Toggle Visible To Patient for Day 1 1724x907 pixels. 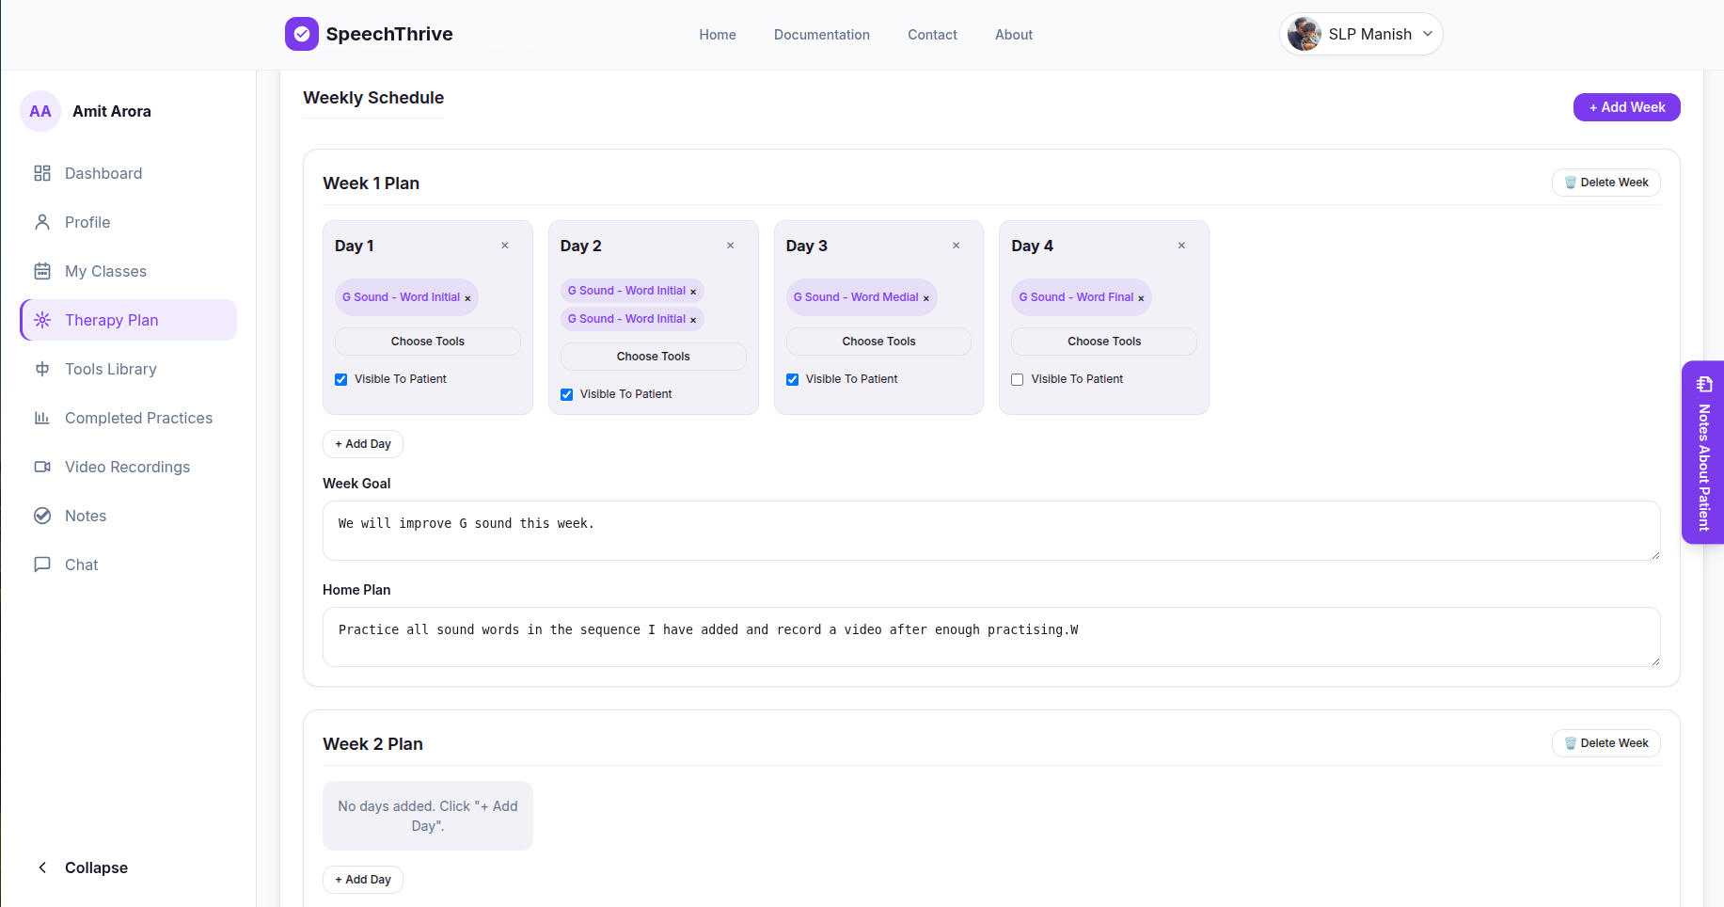pyautogui.click(x=341, y=379)
